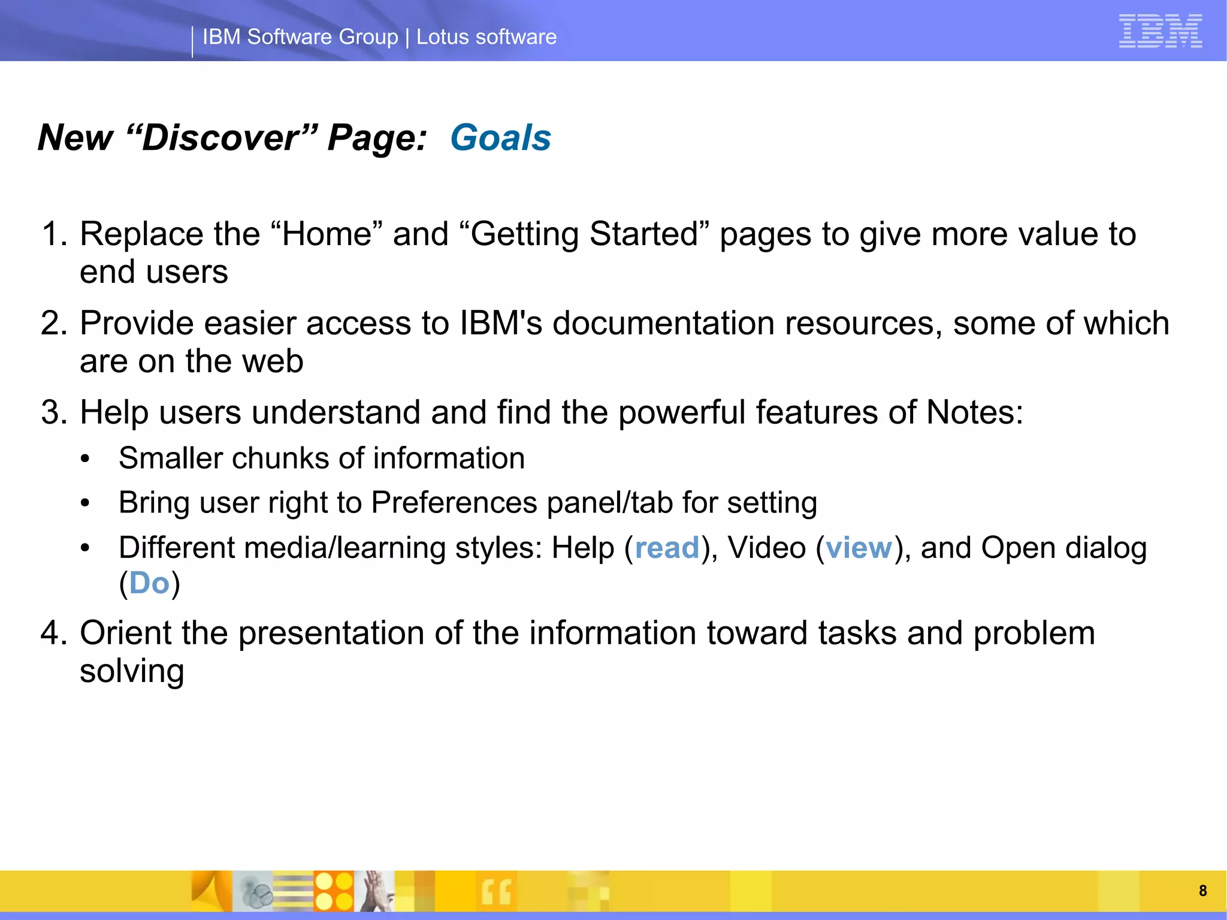This screenshot has height=920, width=1227.
Task: Select the slide title 'New "Discover" Page:'
Action: (232, 138)
